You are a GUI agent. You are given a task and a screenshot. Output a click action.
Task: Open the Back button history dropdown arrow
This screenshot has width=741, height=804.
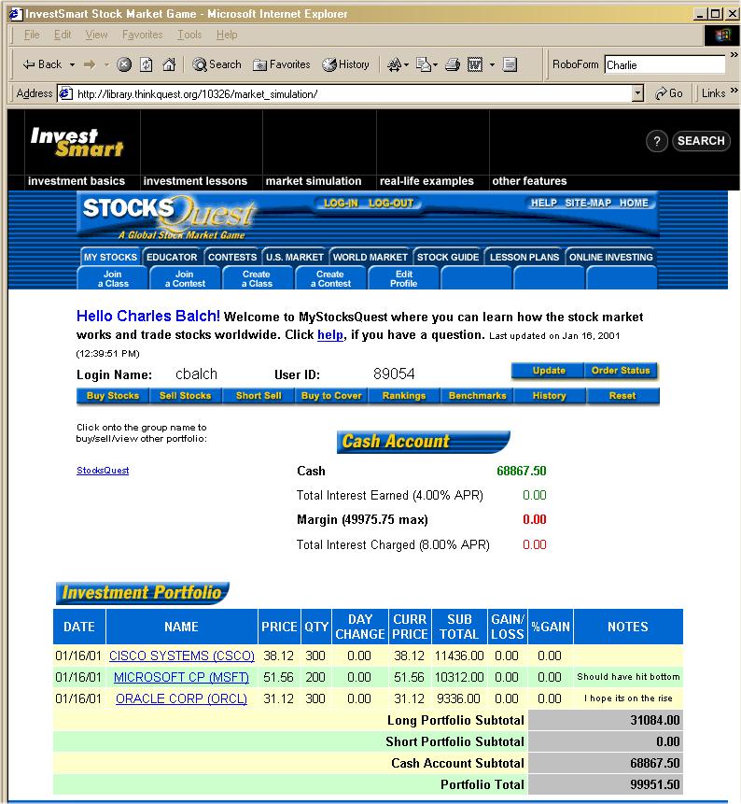pos(70,64)
